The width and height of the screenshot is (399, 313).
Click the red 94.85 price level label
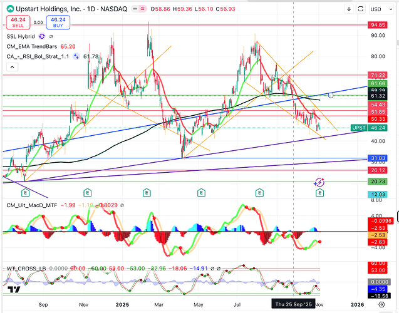click(x=378, y=25)
